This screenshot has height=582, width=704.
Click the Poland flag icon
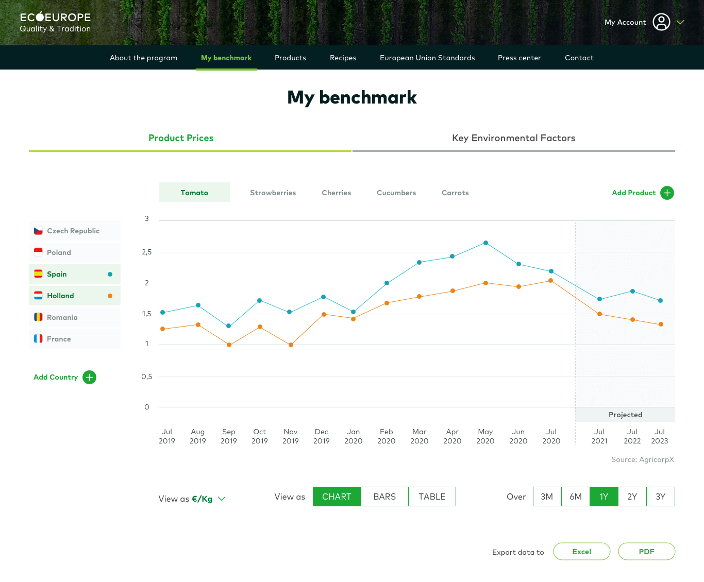38,252
